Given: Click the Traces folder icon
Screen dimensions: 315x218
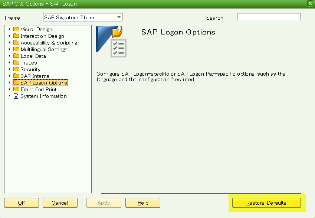Looking at the screenshot, I should (16, 63).
